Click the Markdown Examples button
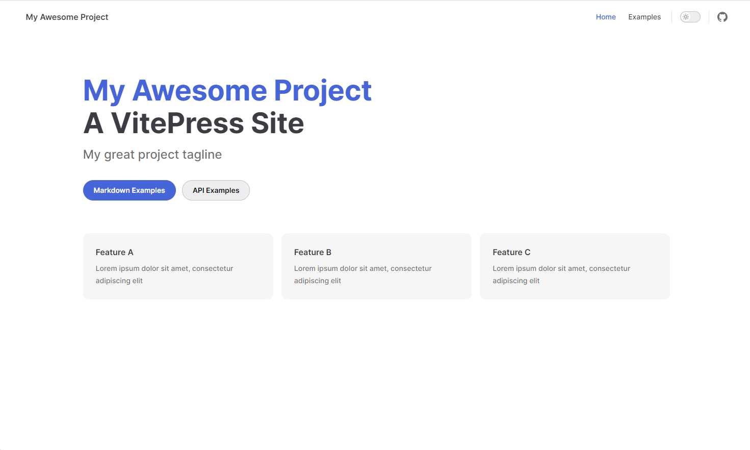The width and height of the screenshot is (750, 450). (130, 190)
